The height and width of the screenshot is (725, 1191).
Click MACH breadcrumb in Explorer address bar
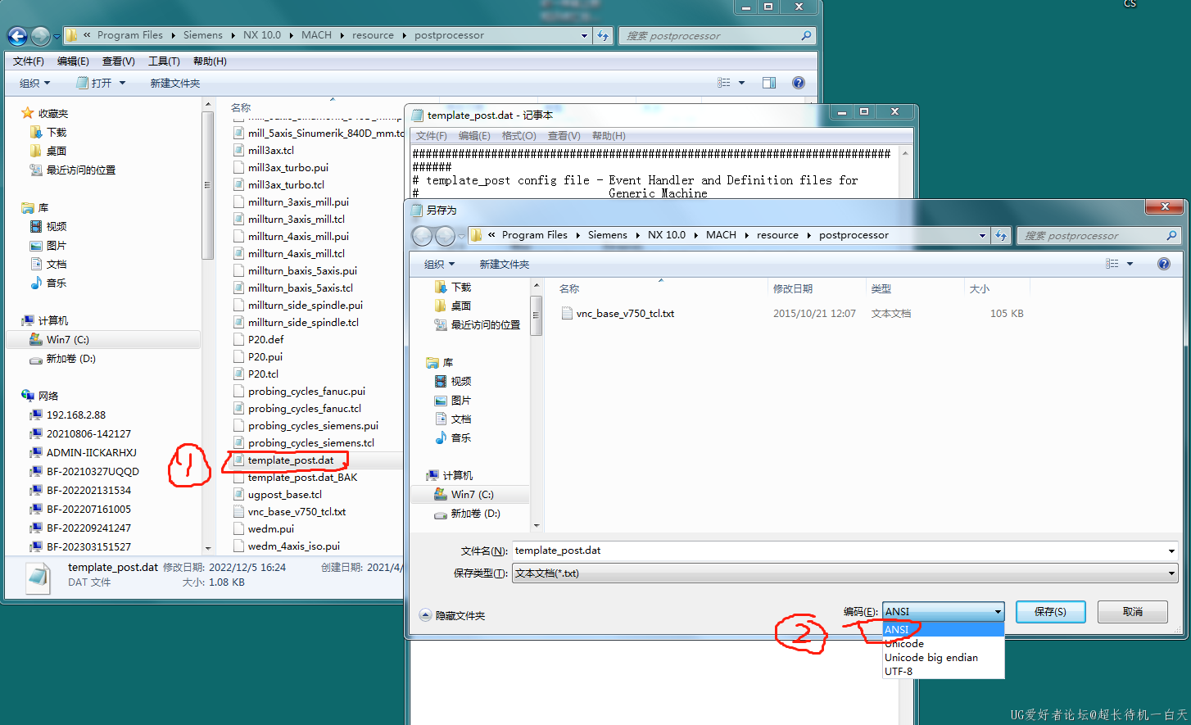[x=316, y=35]
